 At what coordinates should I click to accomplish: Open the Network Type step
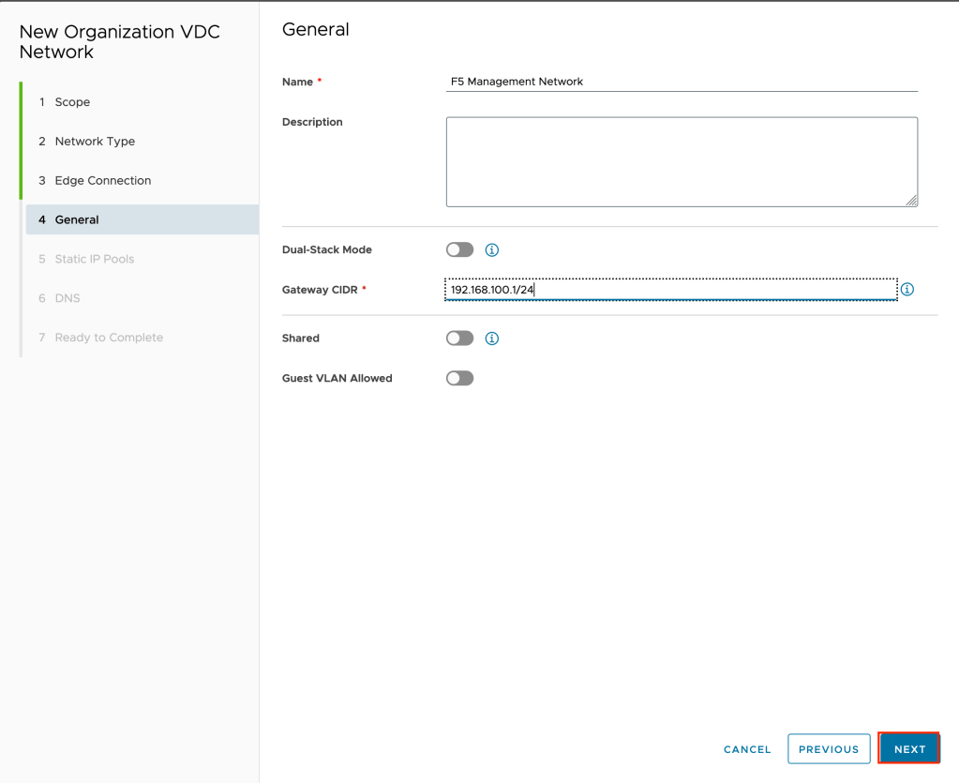(95, 142)
